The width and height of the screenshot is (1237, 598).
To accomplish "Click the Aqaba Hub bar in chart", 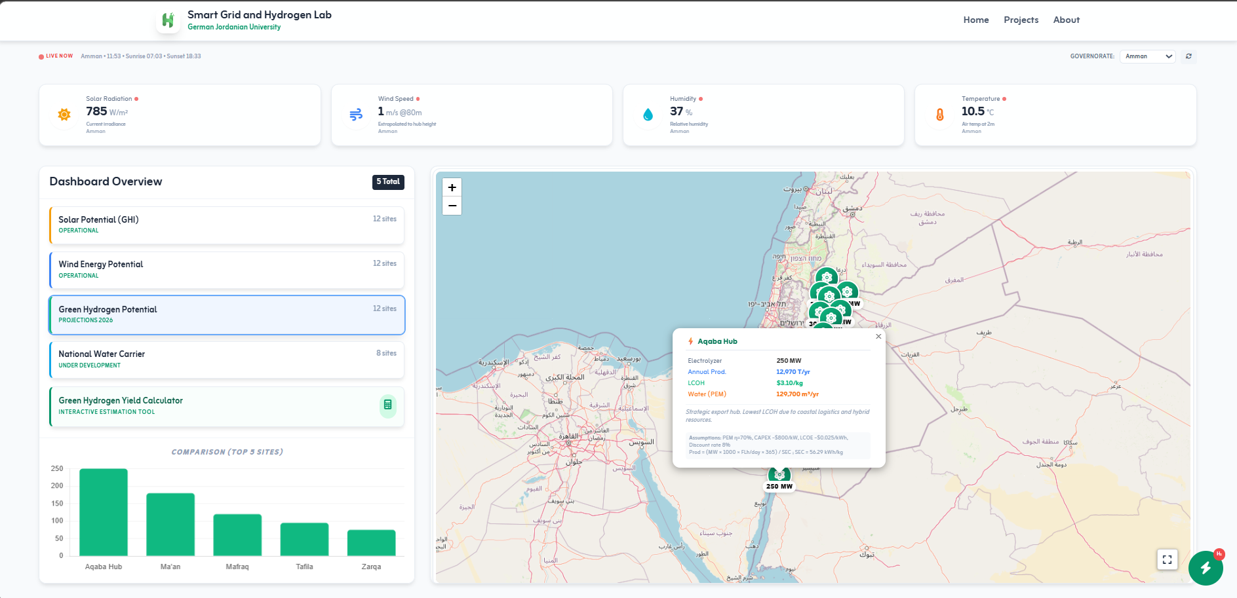I will [104, 512].
